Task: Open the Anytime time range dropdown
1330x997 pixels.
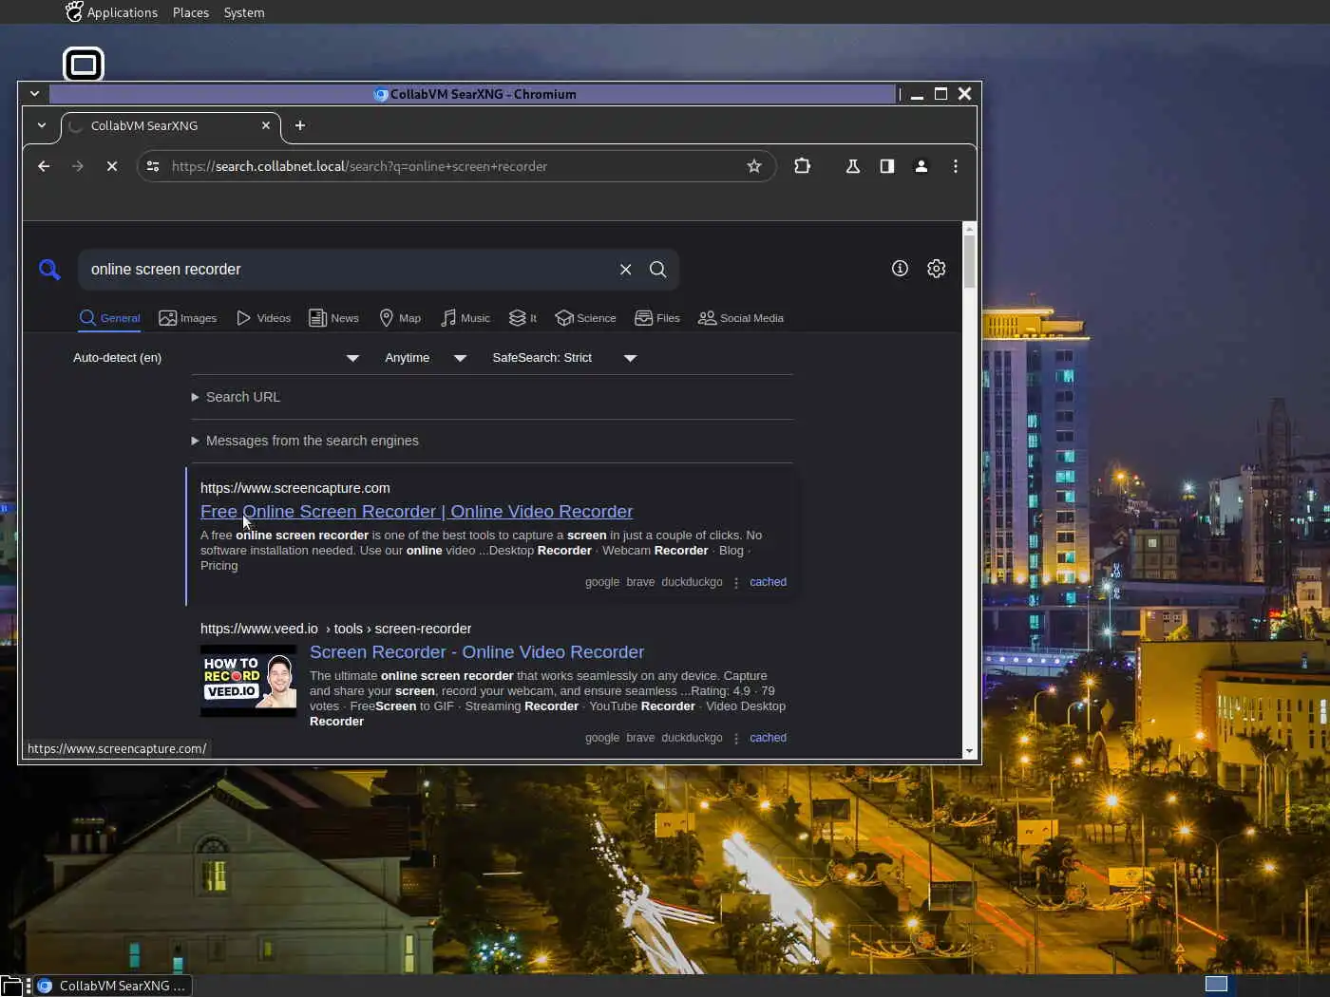Action: (x=425, y=358)
